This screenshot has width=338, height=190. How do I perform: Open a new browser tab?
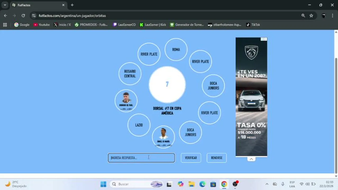click(72, 5)
